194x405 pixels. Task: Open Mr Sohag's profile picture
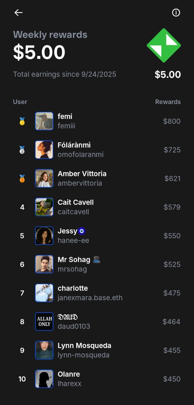coord(44,264)
